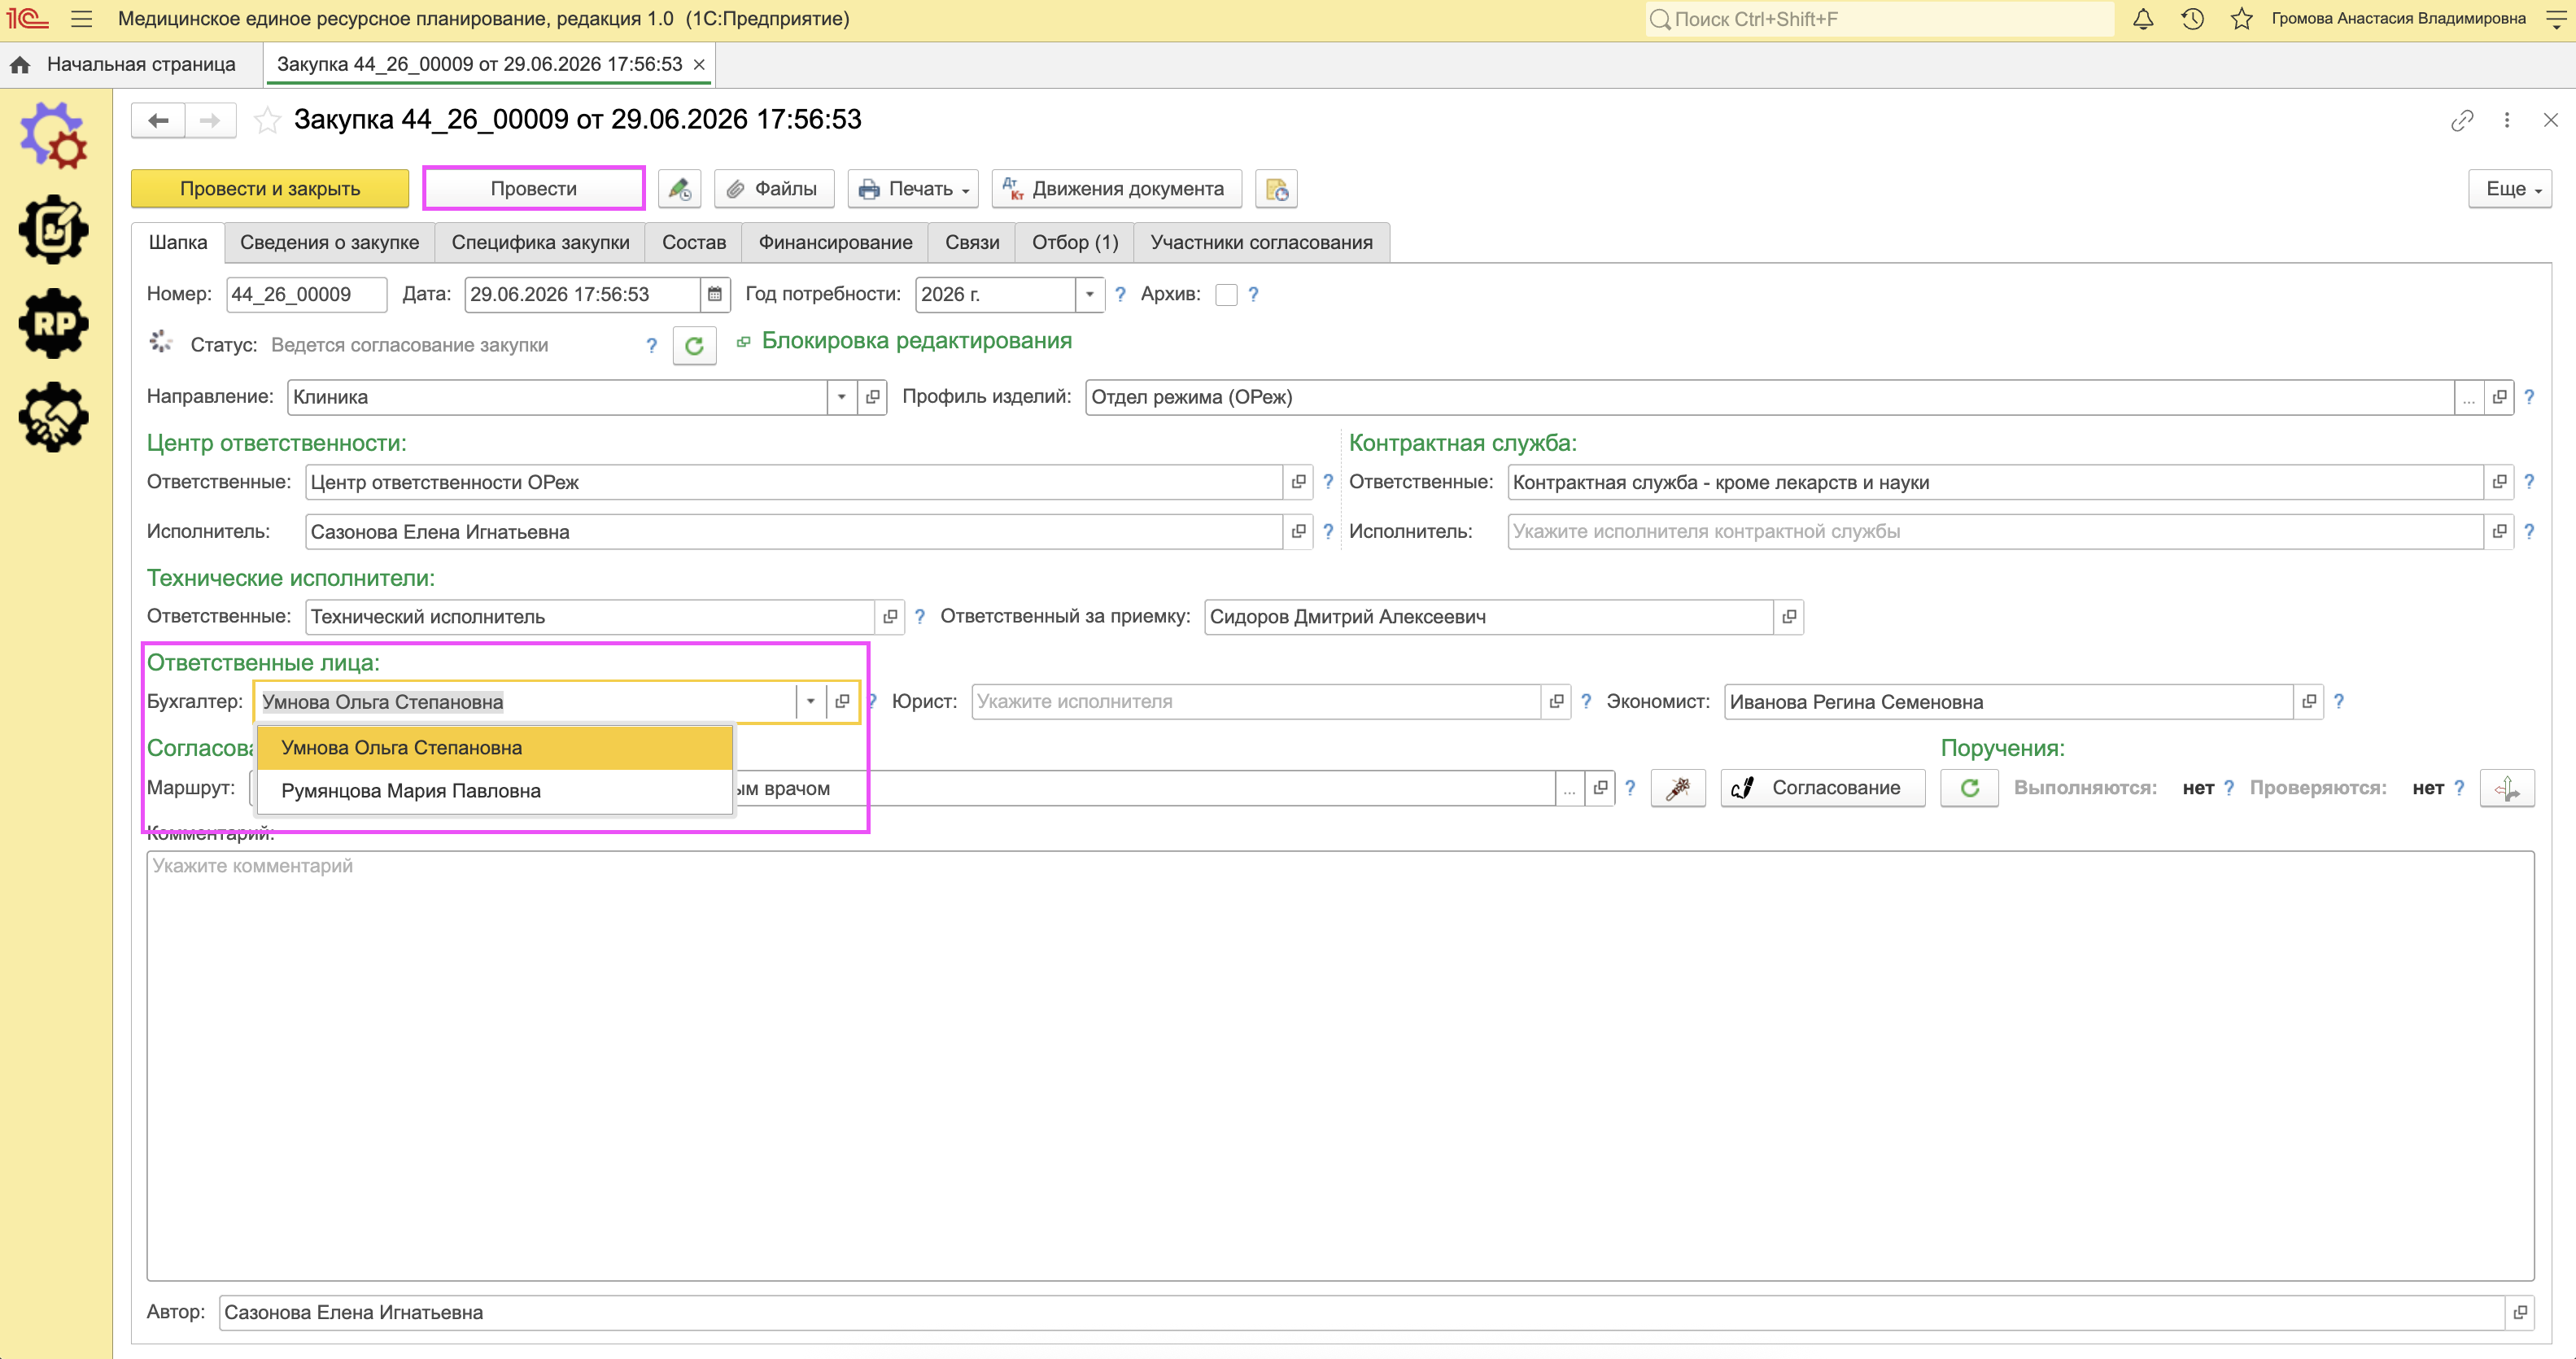Viewport: 2576px width, 1359px height.
Task: Click the Юрист input field
Action: (x=1256, y=702)
